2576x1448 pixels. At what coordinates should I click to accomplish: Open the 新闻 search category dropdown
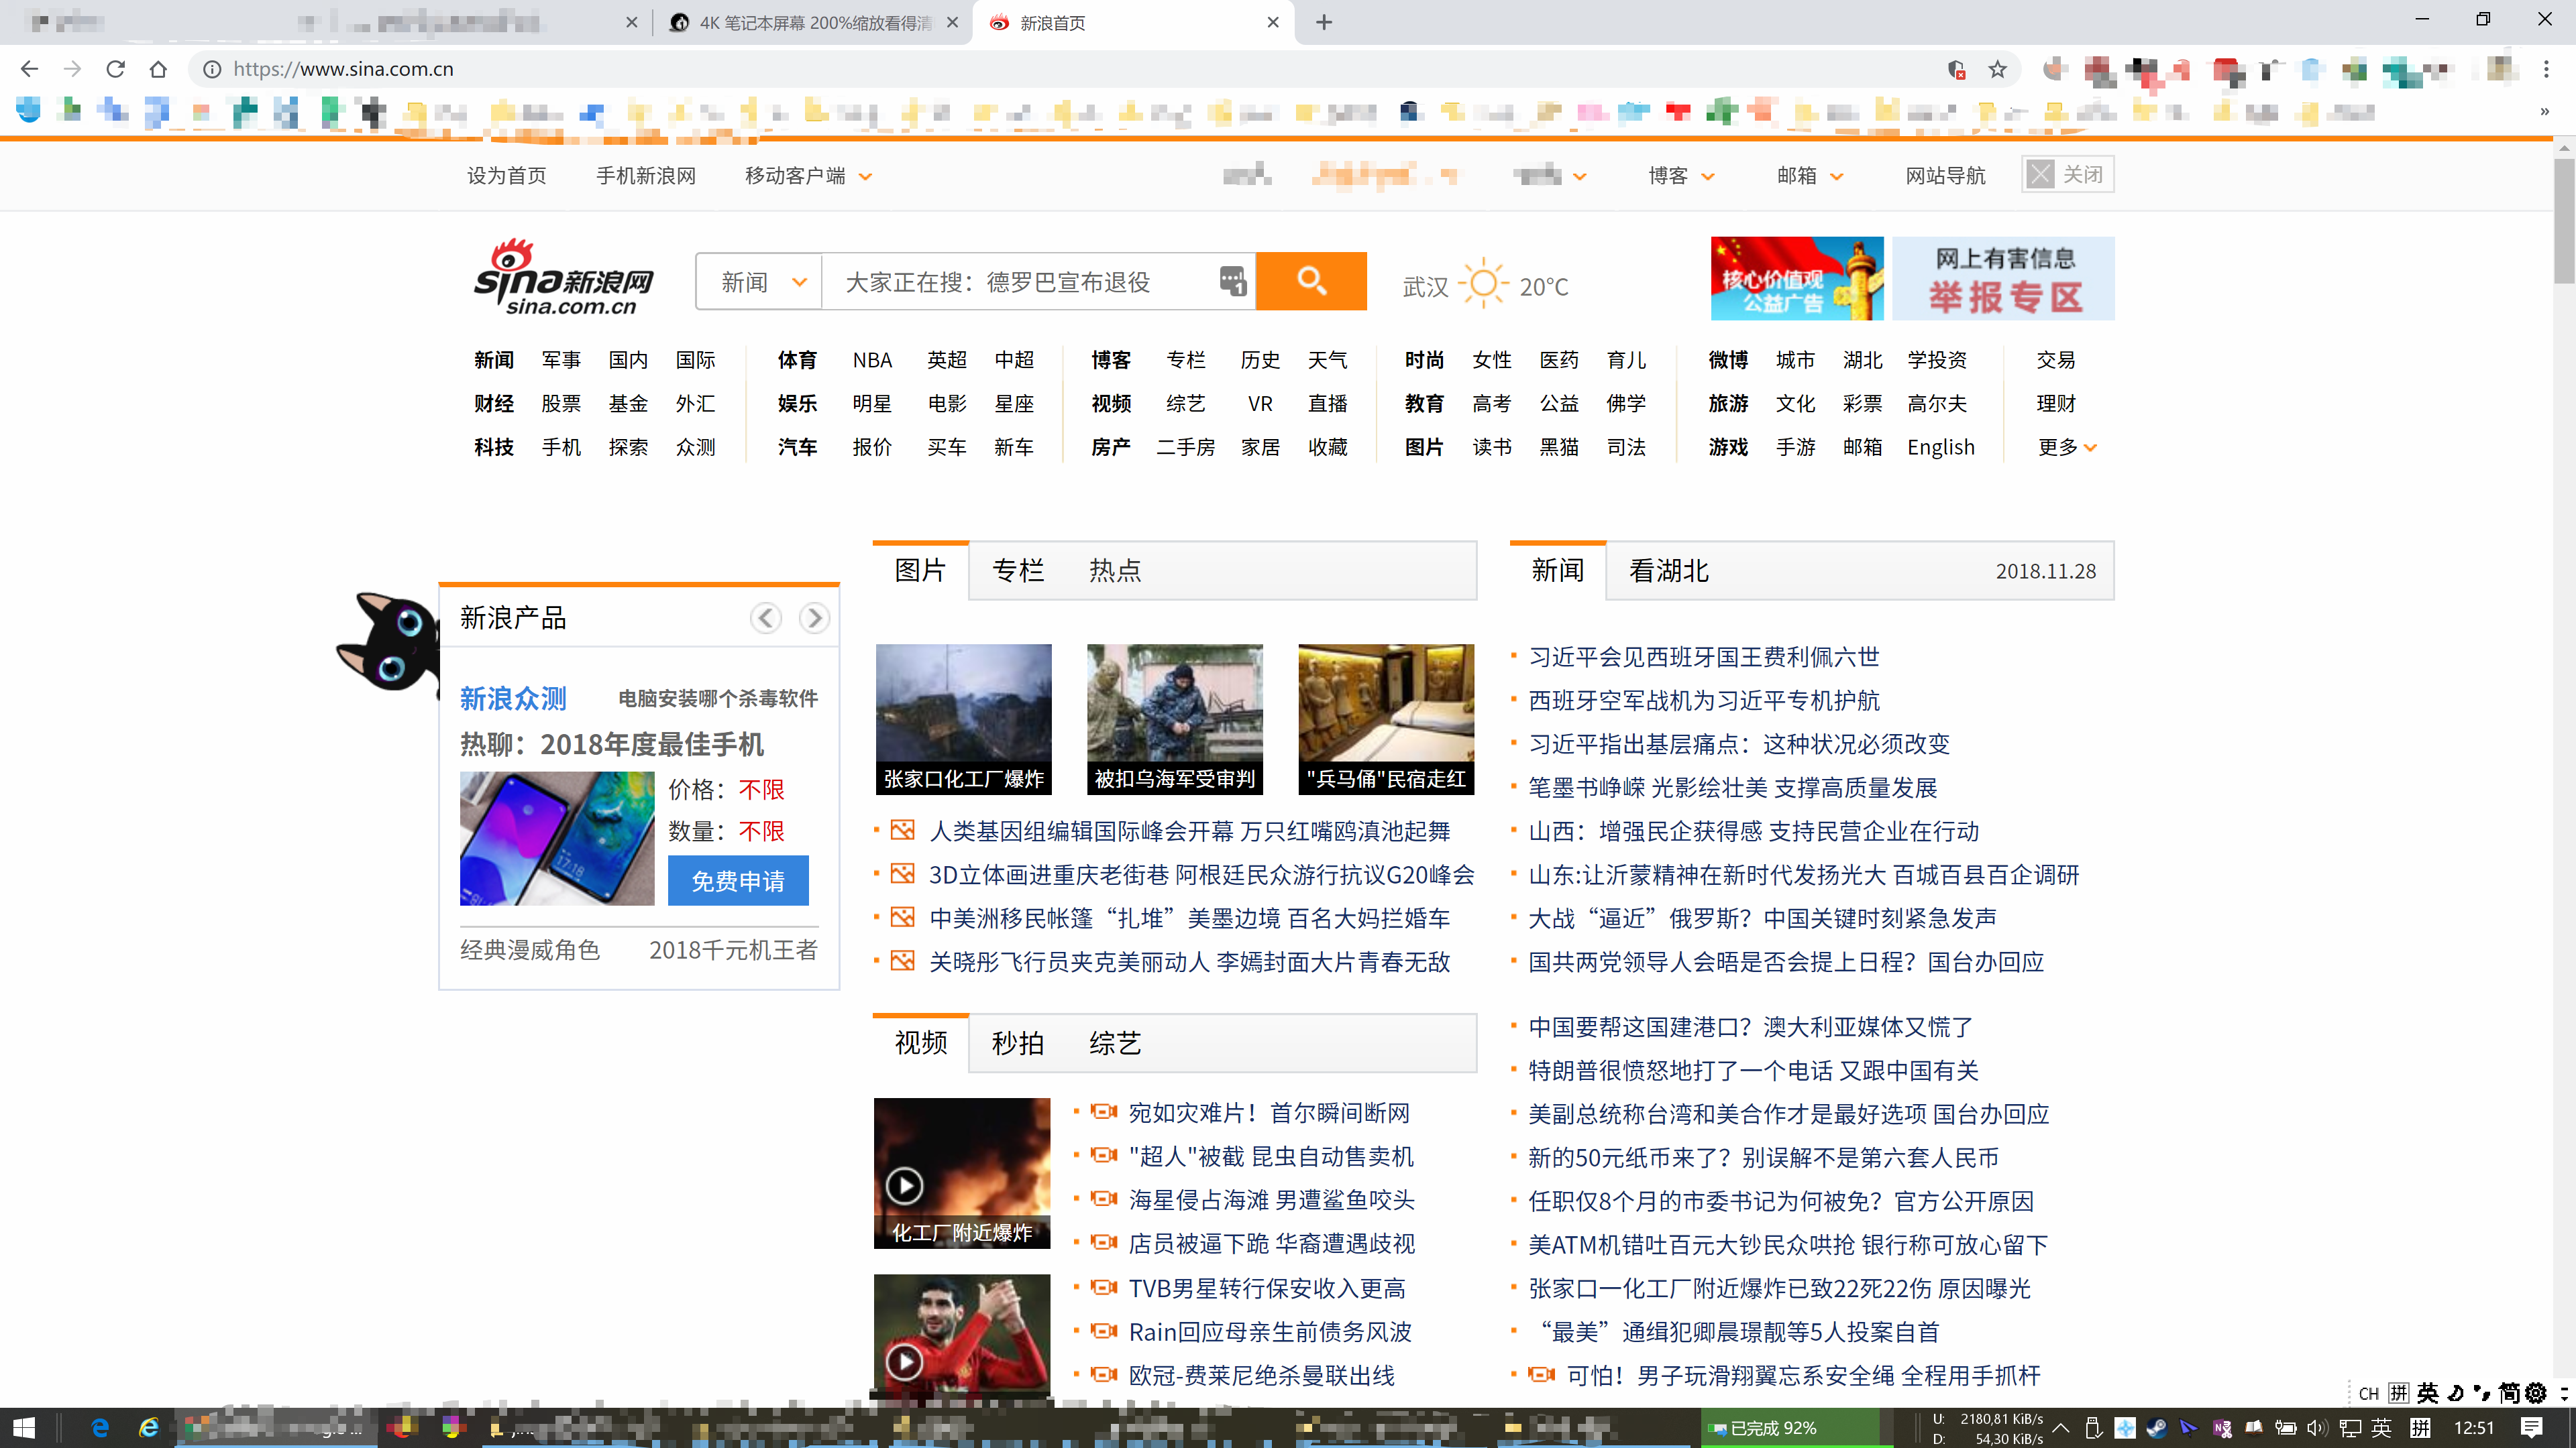point(760,282)
